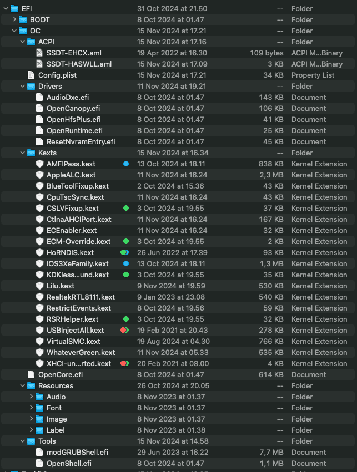Select the OpenRuntime.efi file name
The image size is (357, 472).
(x=74, y=131)
